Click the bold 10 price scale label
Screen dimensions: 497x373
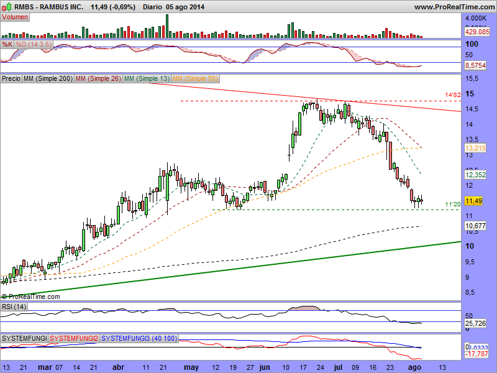point(470,246)
